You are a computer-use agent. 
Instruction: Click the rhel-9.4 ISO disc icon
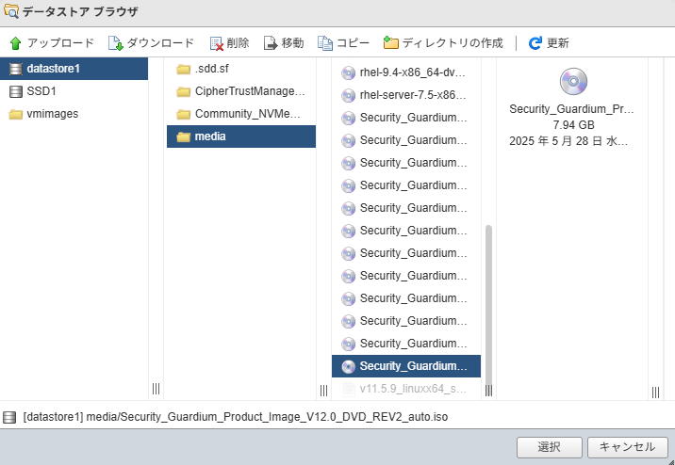[x=348, y=73]
